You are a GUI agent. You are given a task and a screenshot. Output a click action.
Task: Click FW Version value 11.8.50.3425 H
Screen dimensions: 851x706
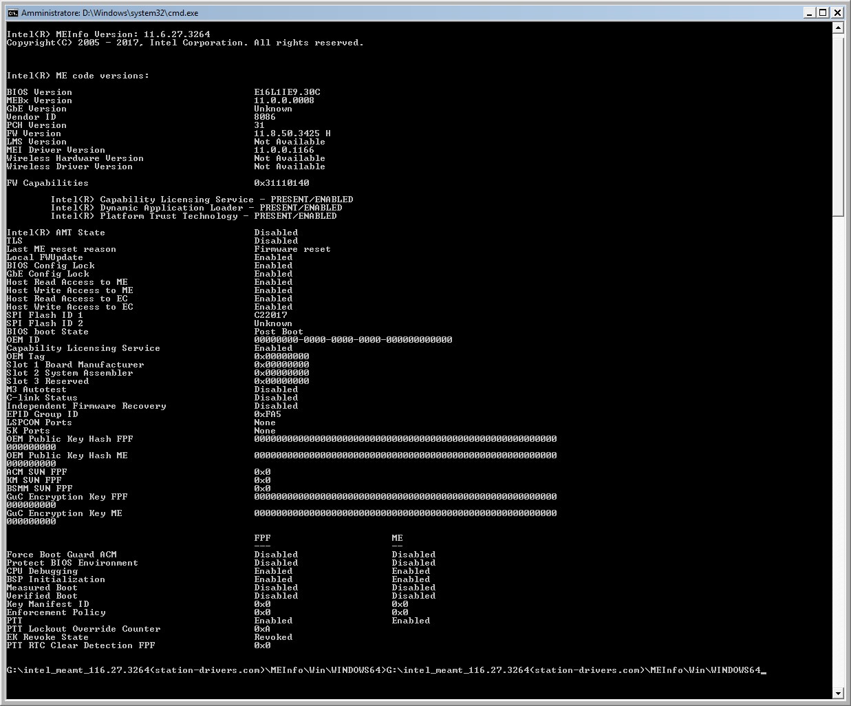tap(292, 133)
